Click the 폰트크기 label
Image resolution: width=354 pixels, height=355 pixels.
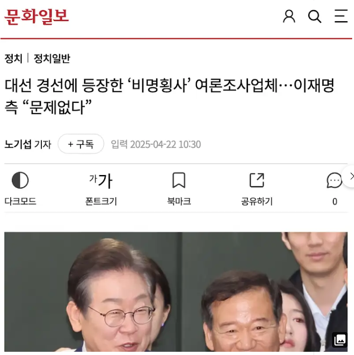pos(101,201)
